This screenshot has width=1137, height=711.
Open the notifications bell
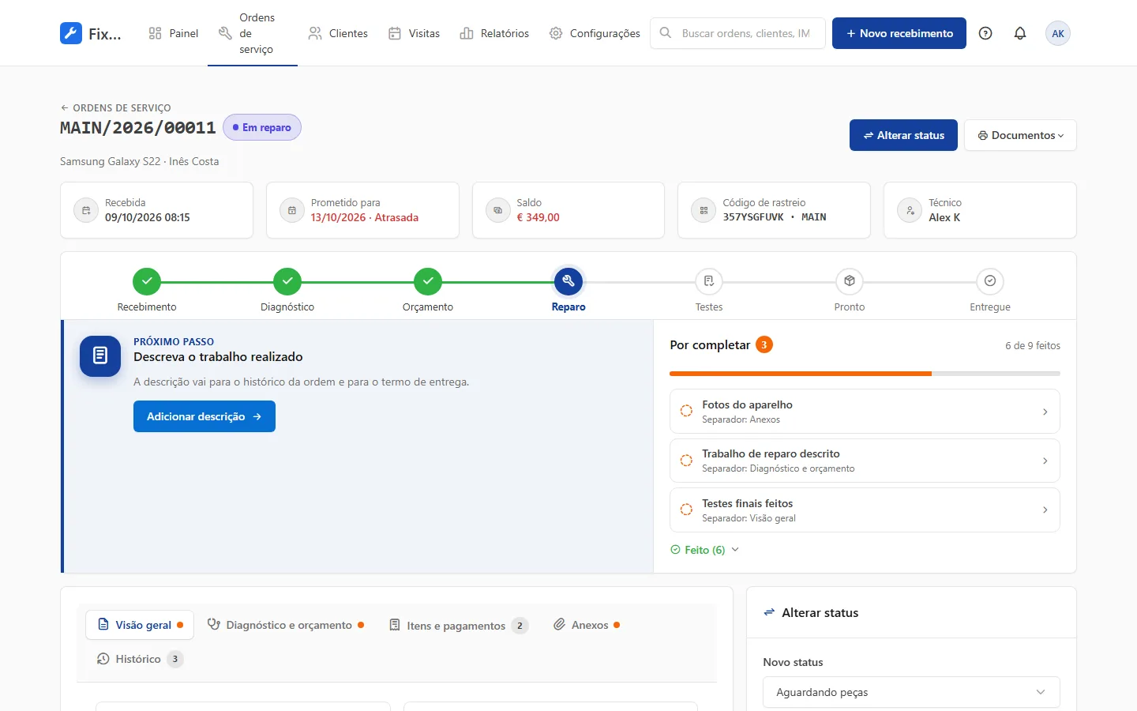[x=1020, y=33]
